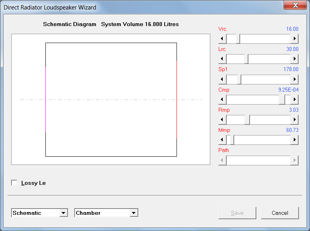Click the disabled Path right arrow

[294, 160]
